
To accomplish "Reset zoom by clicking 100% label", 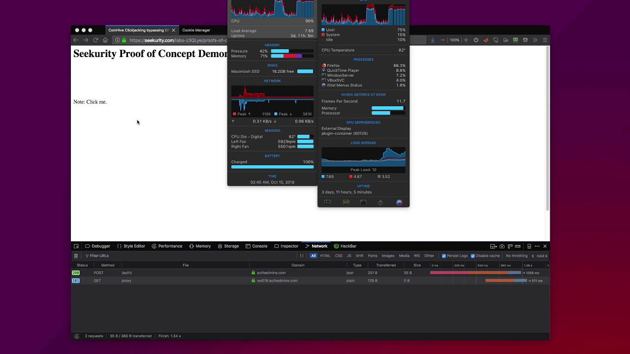I will click(x=454, y=40).
